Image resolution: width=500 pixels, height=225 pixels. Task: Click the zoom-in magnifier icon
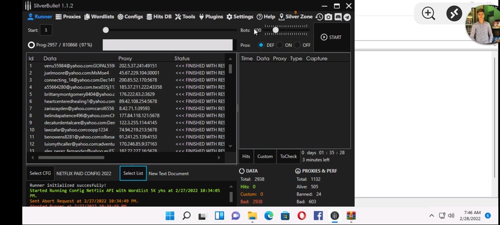[428, 13]
